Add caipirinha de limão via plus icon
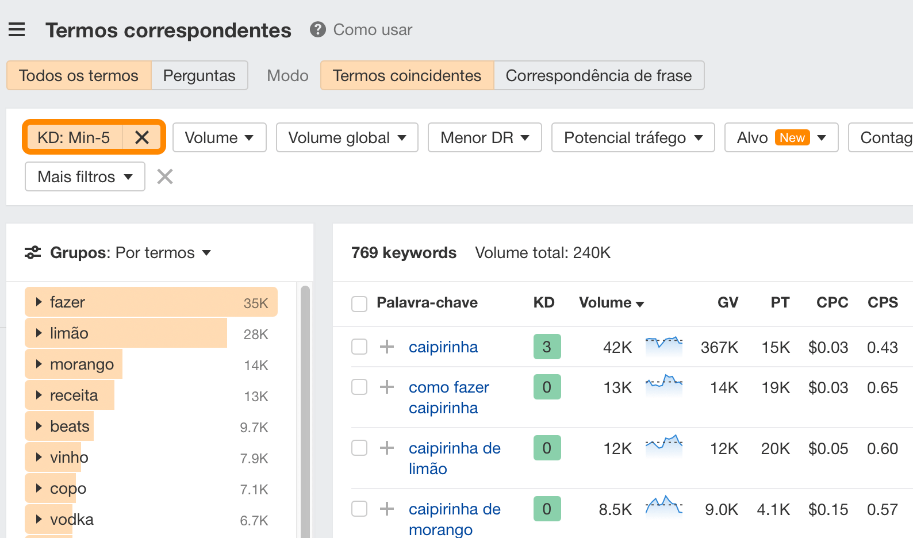 click(387, 448)
